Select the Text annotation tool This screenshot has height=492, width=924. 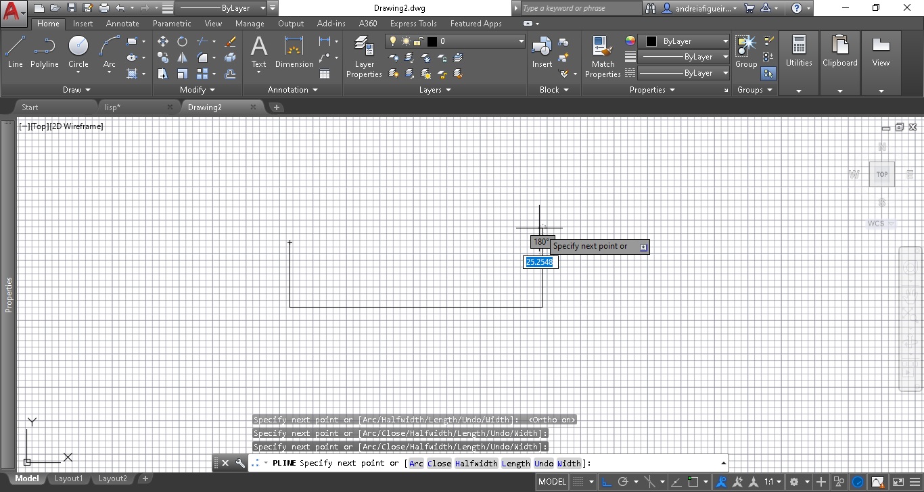click(259, 53)
